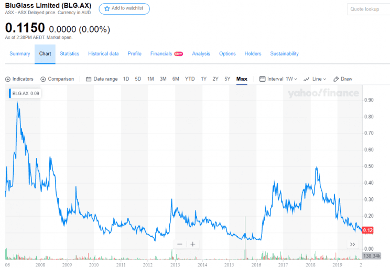View the Analysis tab
This screenshot has height=268, width=390.
coord(201,53)
